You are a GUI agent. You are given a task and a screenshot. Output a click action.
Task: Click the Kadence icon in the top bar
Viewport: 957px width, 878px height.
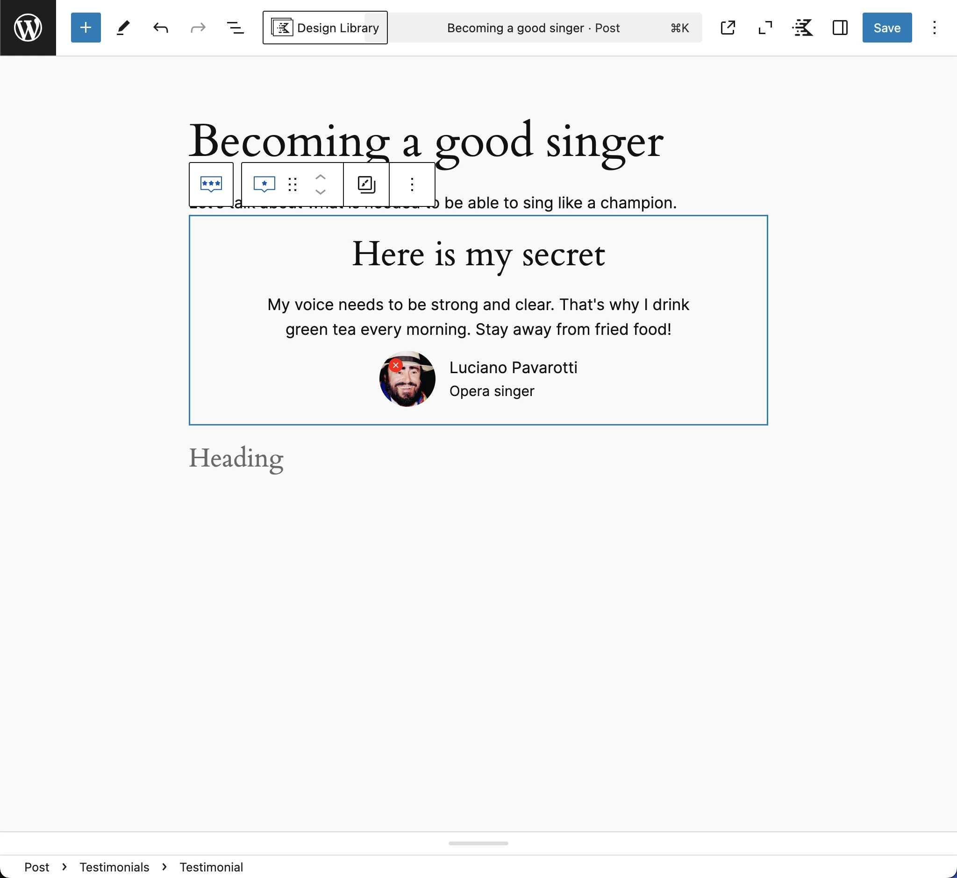(802, 28)
